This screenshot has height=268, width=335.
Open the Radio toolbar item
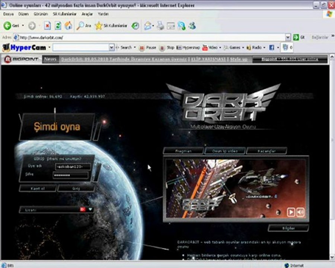pos(254,48)
